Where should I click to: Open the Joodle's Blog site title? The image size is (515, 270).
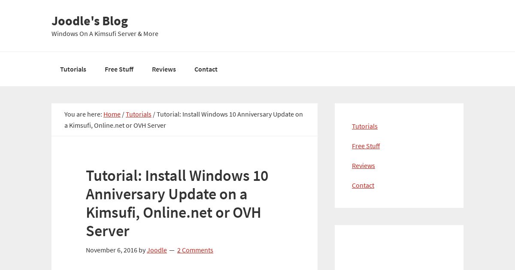coord(90,21)
